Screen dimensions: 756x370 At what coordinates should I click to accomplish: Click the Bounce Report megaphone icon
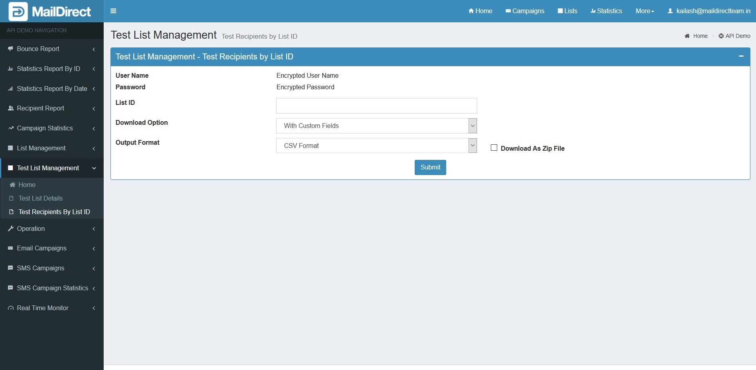click(x=10, y=49)
